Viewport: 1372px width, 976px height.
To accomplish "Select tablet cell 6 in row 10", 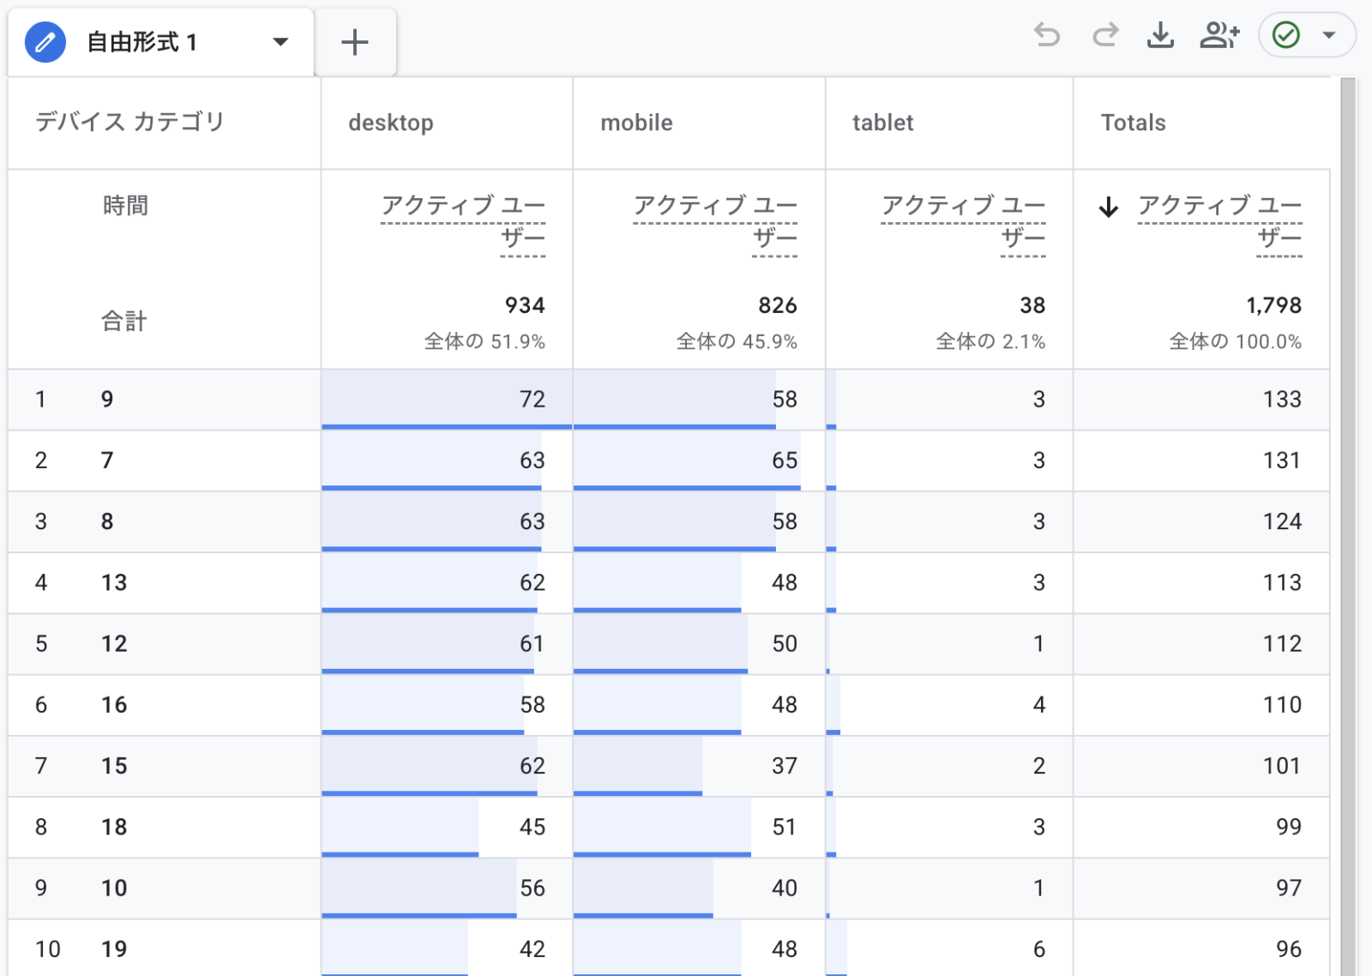I will (x=949, y=949).
